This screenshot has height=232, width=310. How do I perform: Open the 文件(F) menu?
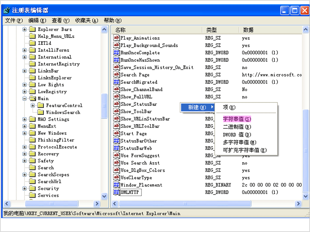[x=14, y=20]
